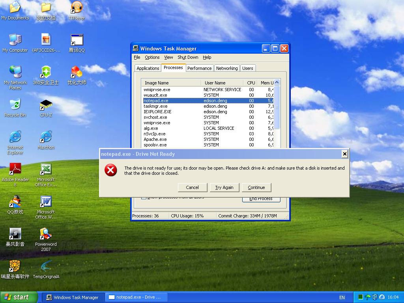Viewport: 404px width, 303px height.
Task: Switch to Windows Task Manager taskbar button
Action: 73,297
